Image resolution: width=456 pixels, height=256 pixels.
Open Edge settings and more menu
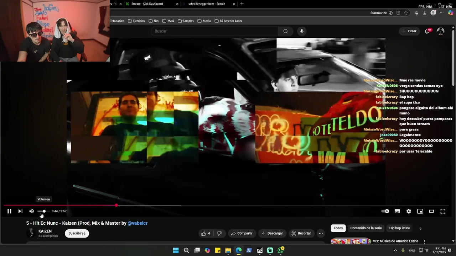tap(442, 13)
